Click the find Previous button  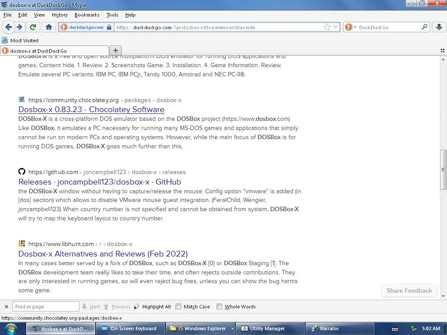point(117,307)
